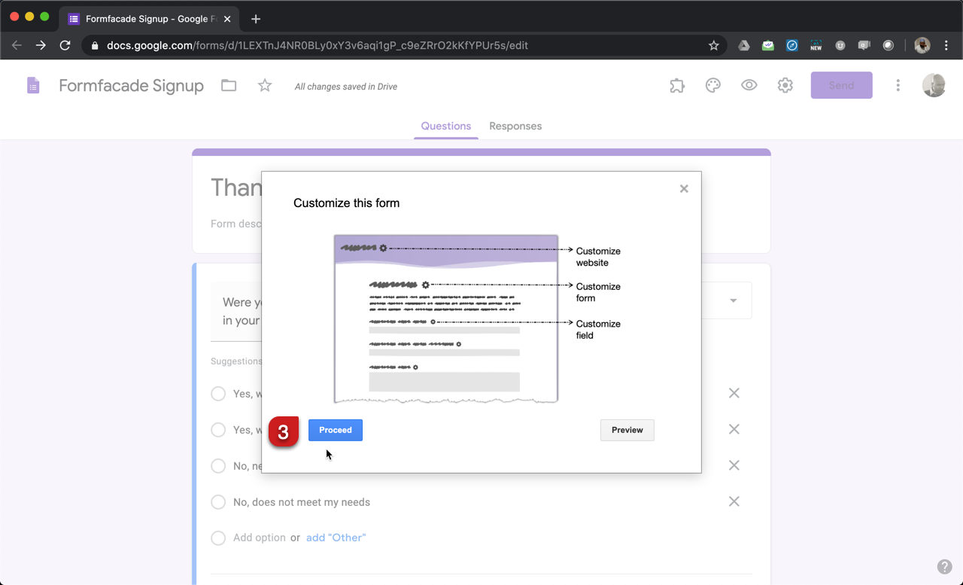Open the compass extension's menu icon
This screenshot has width=963, height=585.
click(x=791, y=45)
